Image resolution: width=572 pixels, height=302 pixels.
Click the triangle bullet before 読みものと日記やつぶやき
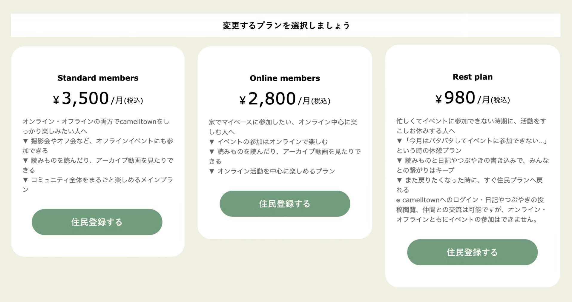point(399,161)
